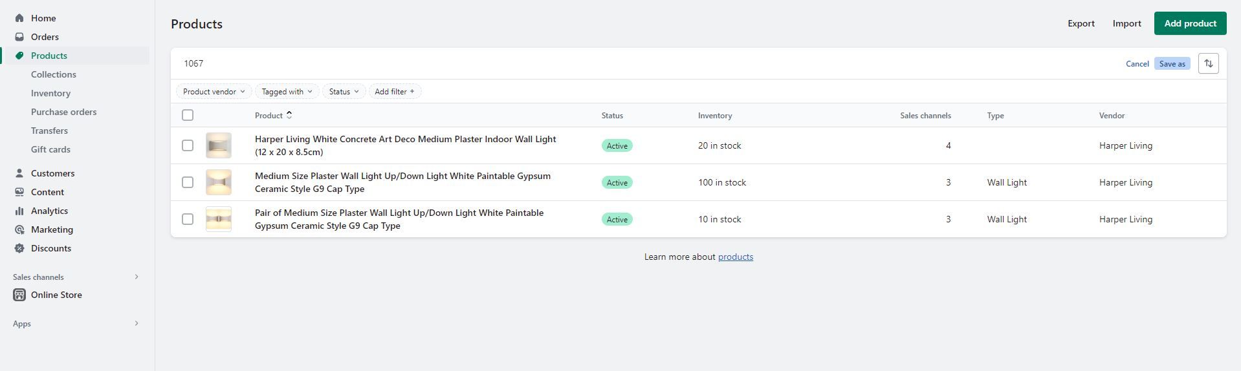Click the Home icon in sidebar
The height and width of the screenshot is (371, 1241).
pos(19,18)
